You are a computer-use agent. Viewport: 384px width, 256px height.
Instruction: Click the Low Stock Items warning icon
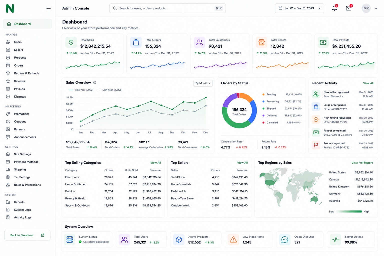pos(233,239)
